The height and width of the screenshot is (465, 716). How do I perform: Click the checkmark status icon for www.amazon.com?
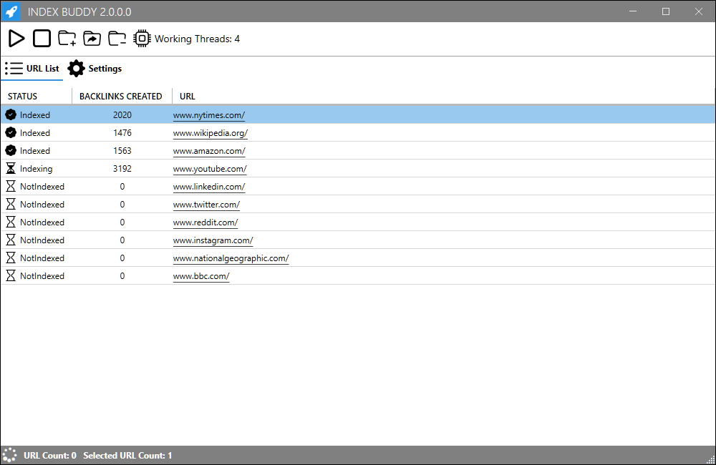[x=10, y=150]
